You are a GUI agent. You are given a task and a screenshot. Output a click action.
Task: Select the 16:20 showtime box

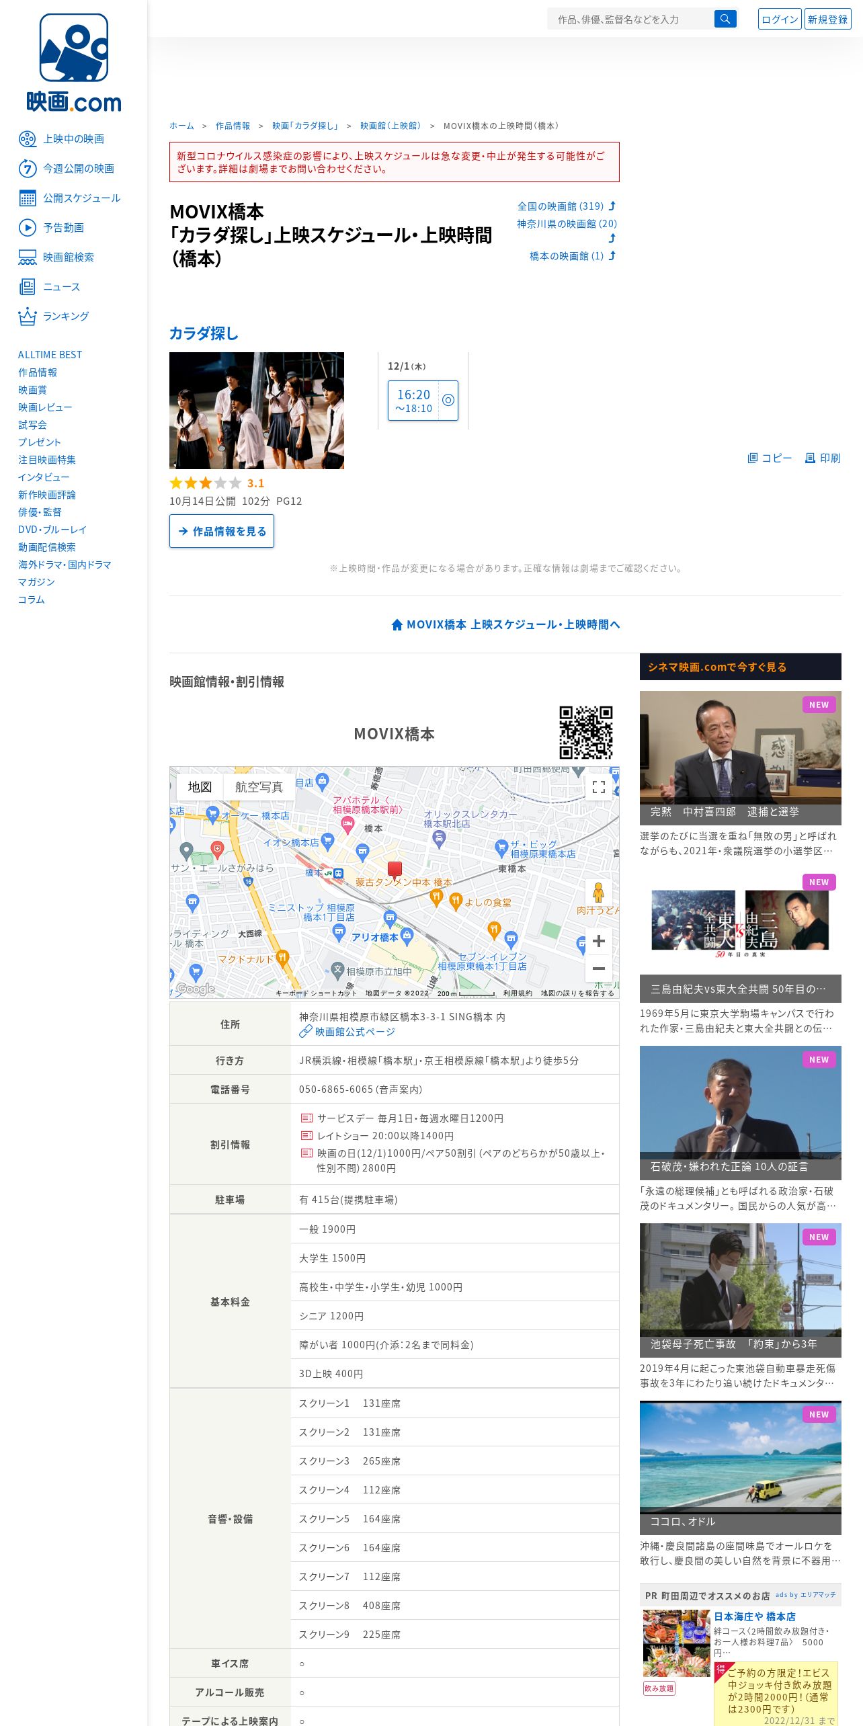[423, 401]
